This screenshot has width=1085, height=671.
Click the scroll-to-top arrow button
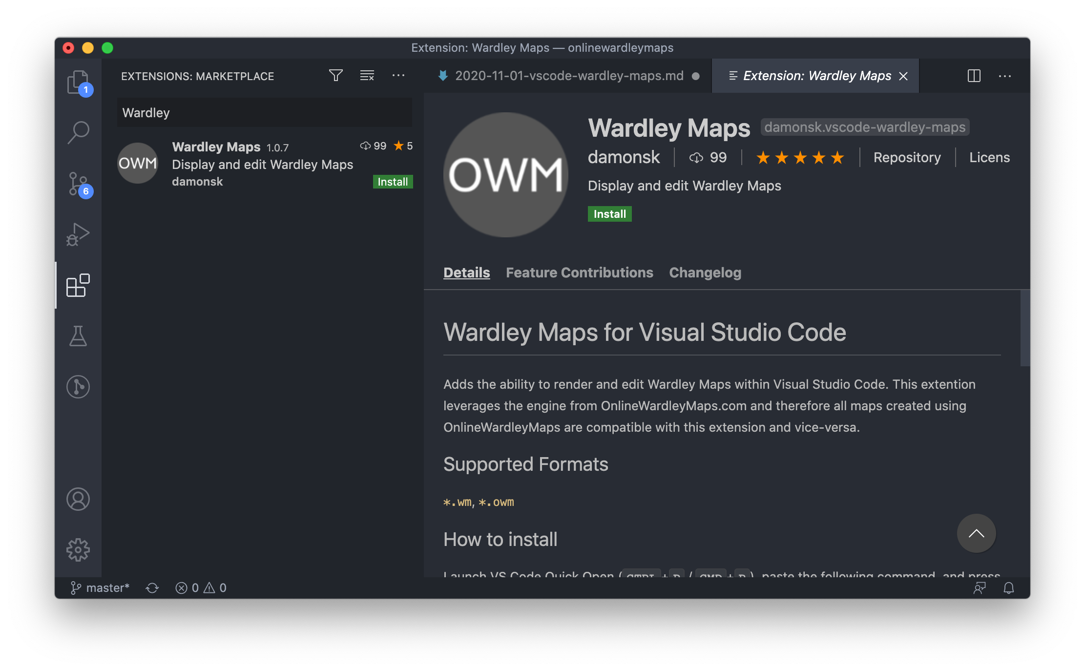[x=976, y=533]
